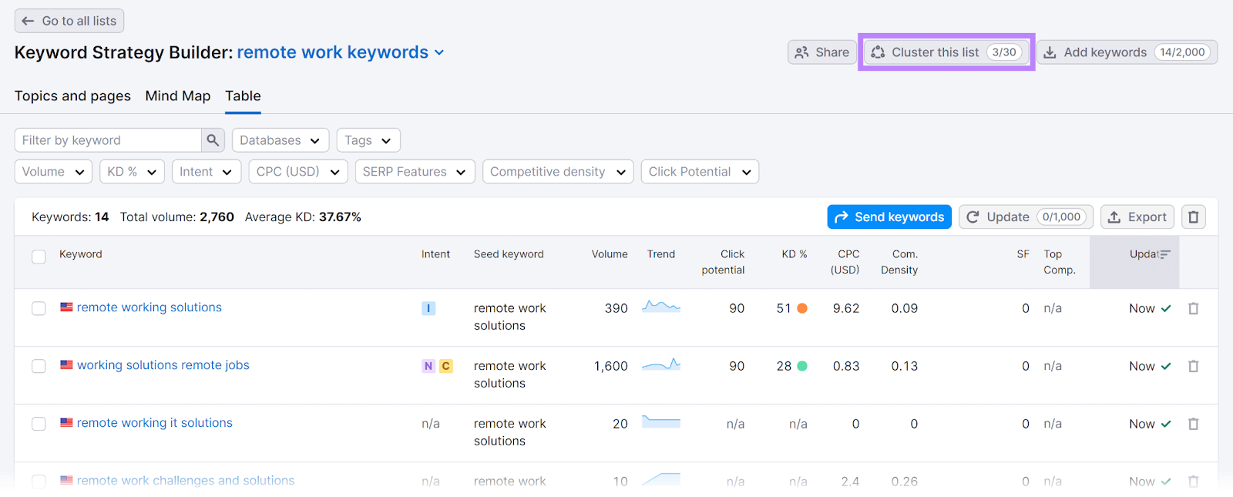Switch to the Topics and pages tab

(72, 96)
